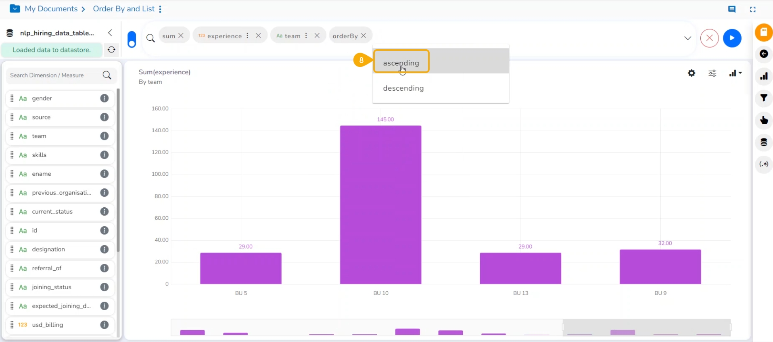Select the descending sort option
Screen dimensions: 773x342
click(403, 88)
